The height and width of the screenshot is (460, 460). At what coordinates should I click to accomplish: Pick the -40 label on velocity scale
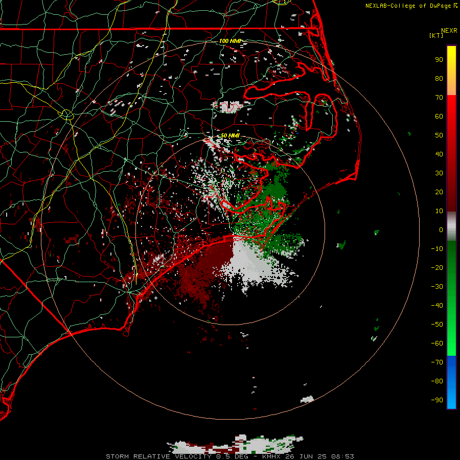pyautogui.click(x=437, y=306)
